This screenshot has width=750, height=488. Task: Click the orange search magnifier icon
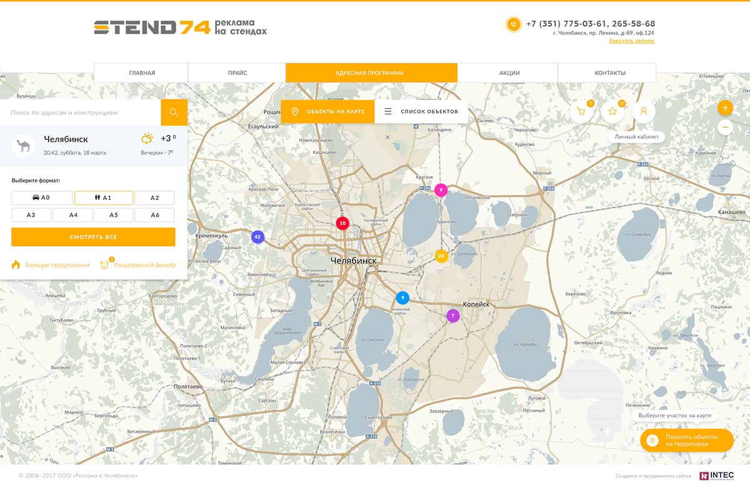click(x=174, y=112)
